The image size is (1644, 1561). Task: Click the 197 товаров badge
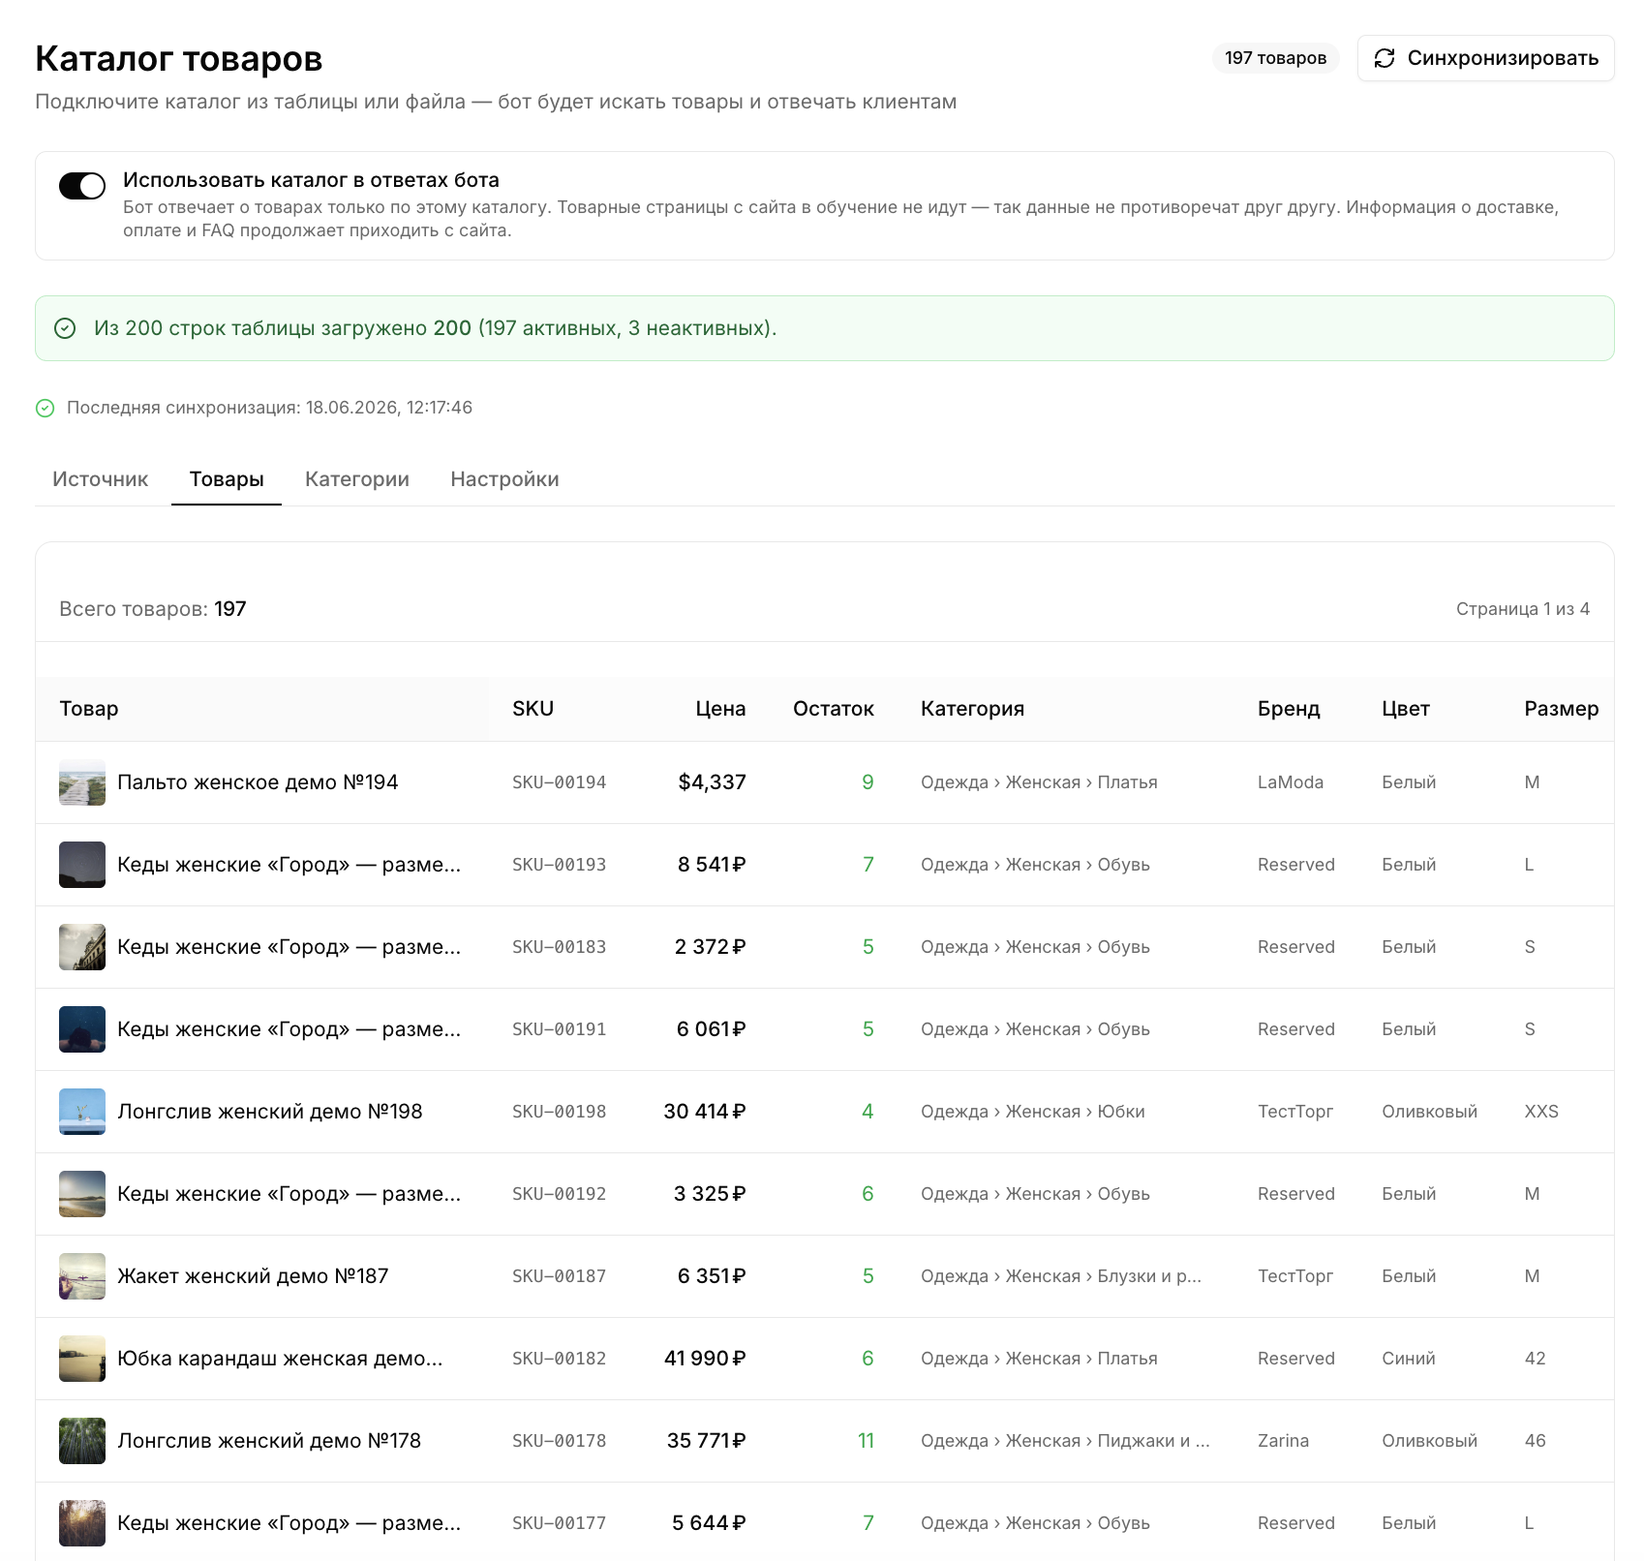coord(1275,58)
